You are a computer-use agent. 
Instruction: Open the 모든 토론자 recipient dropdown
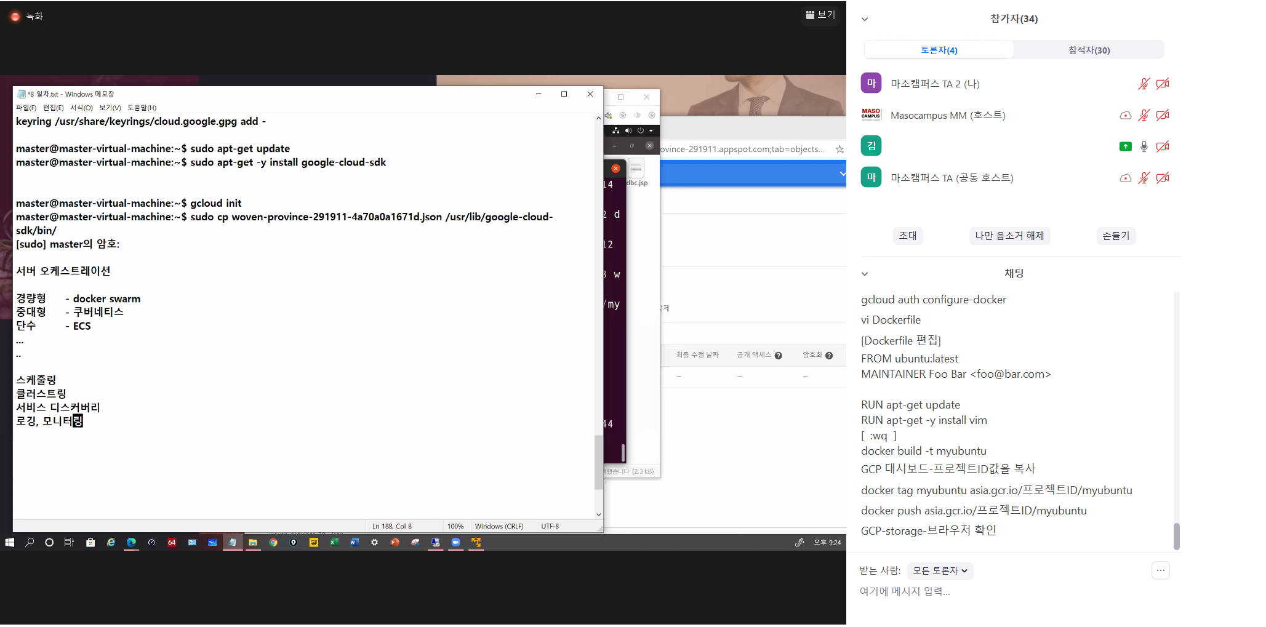coord(940,570)
